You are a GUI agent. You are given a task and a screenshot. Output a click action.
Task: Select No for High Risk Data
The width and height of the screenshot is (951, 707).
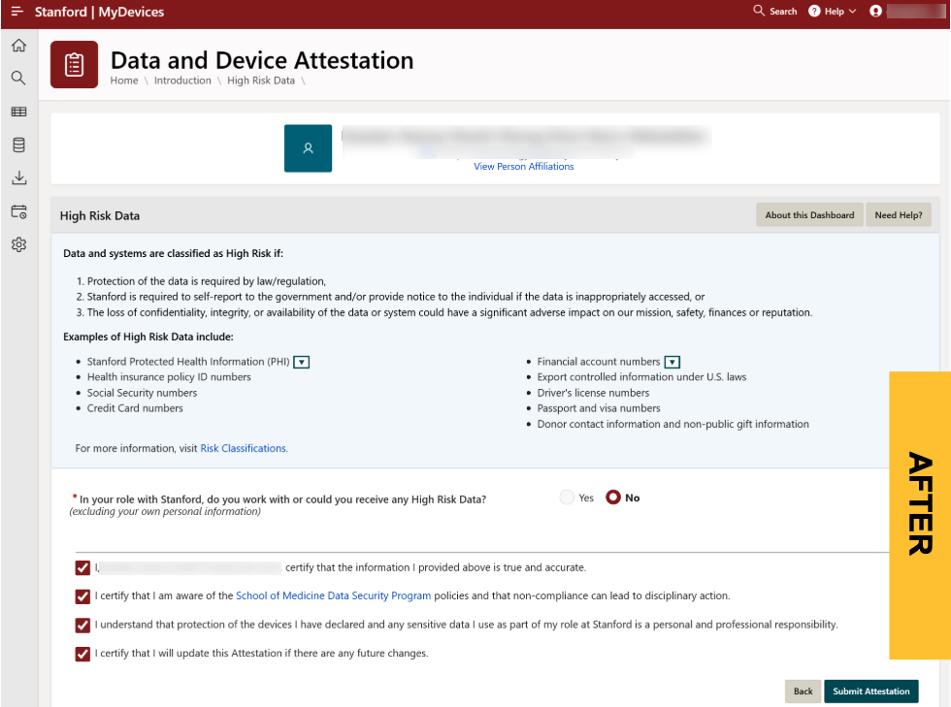pyautogui.click(x=613, y=498)
